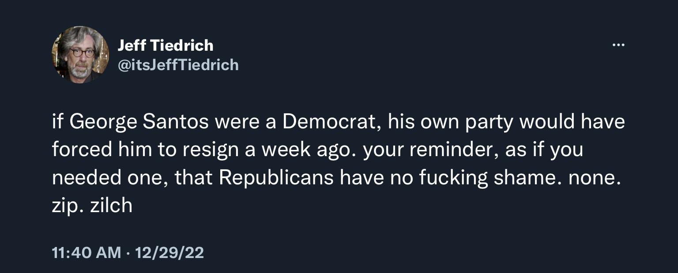Click the words "would have" in the tweet
Viewport: 678px width, 273px height.
coord(572,122)
